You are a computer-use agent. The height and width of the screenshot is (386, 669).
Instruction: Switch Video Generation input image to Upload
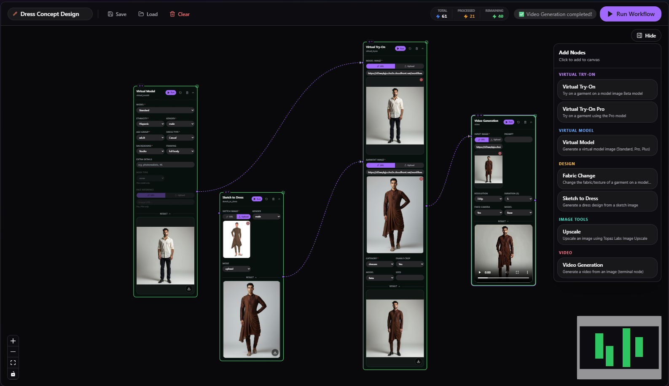click(x=496, y=139)
